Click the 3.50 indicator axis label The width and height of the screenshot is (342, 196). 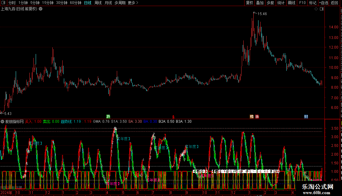(335, 128)
